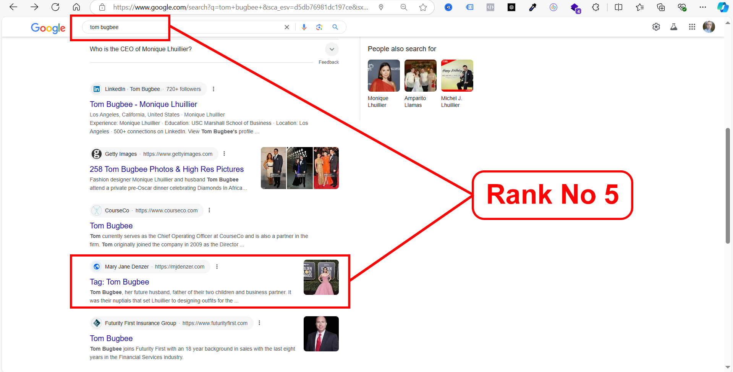The width and height of the screenshot is (733, 372).
Task: Open zoom magnifier icon in address bar
Action: 404,7
